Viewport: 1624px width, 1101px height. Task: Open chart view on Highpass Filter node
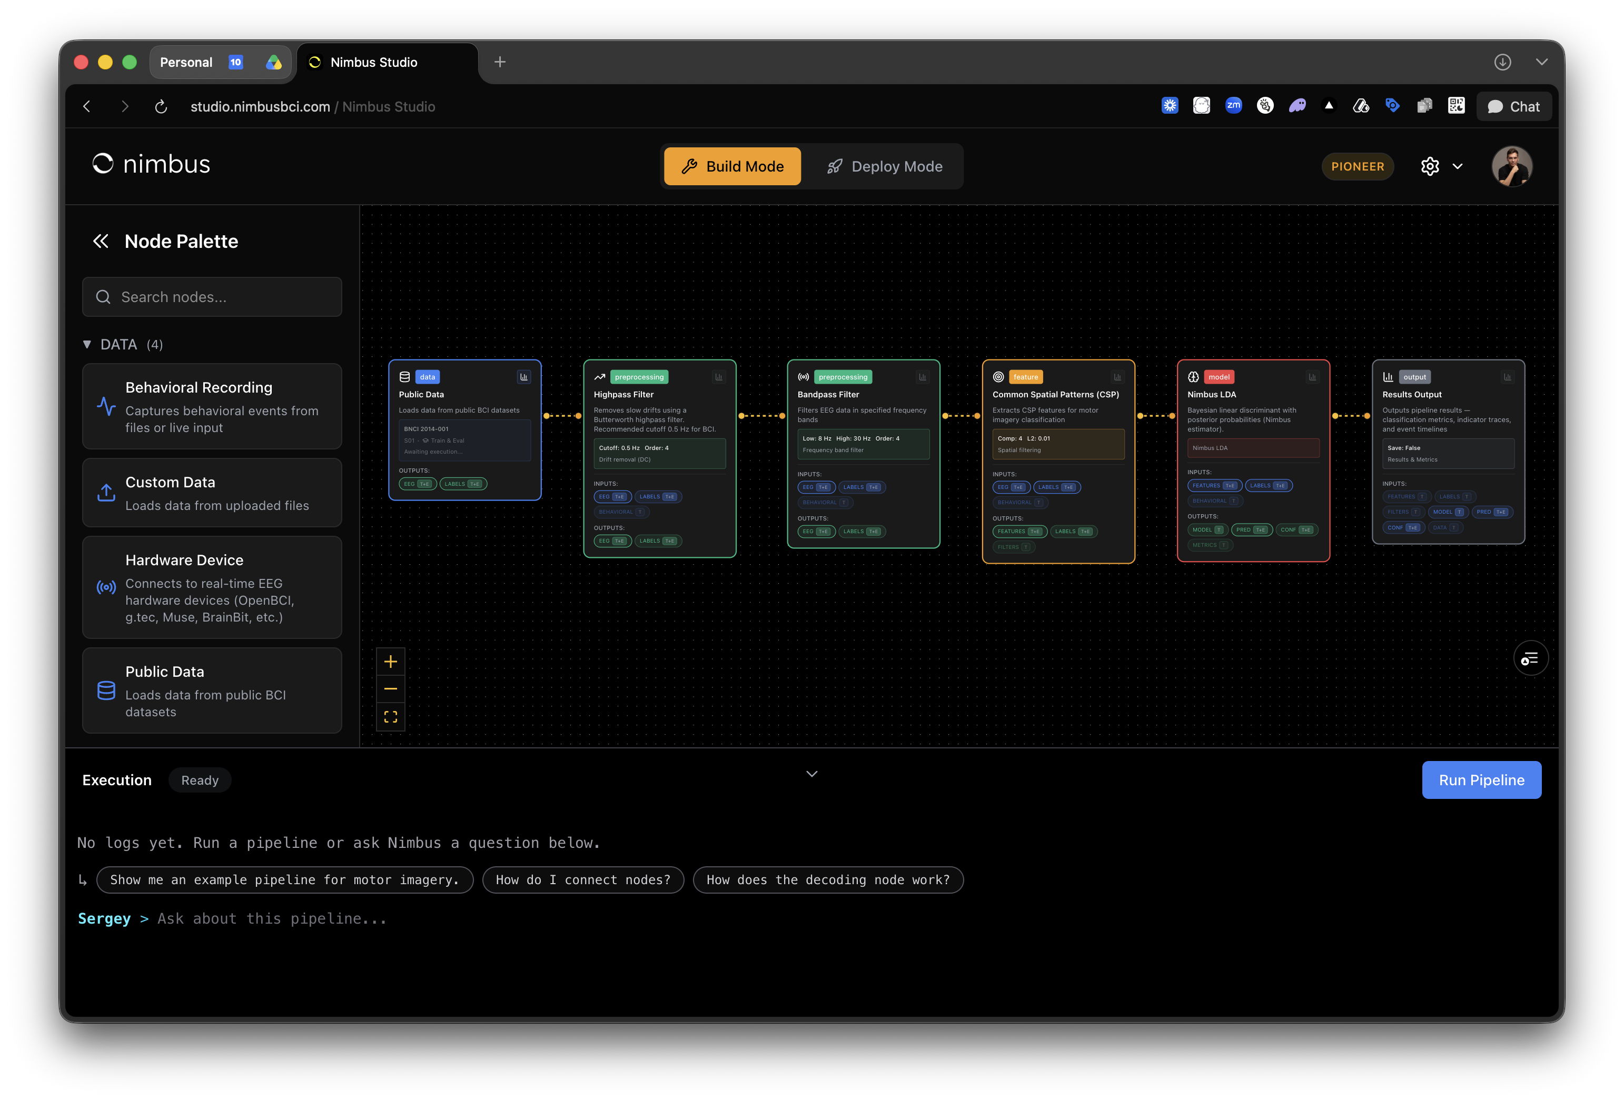[718, 377]
